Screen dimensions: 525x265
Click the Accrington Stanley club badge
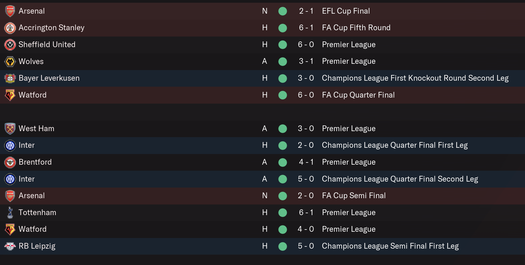[x=10, y=28]
